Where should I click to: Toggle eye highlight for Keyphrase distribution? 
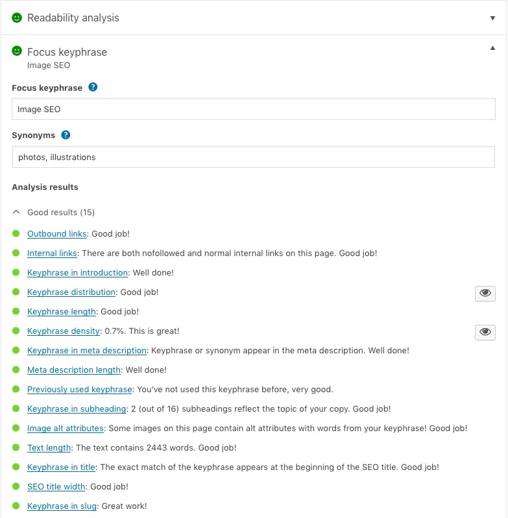coord(485,293)
